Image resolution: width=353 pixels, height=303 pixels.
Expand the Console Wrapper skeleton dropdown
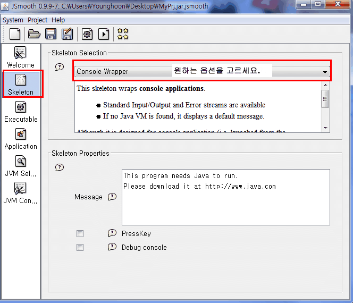[202, 72]
